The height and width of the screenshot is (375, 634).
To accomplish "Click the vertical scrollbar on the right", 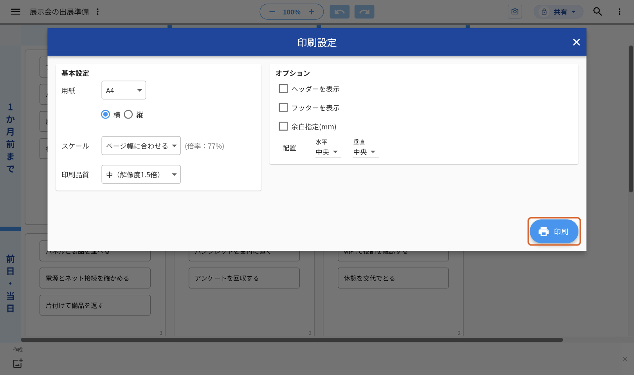I will [631, 119].
